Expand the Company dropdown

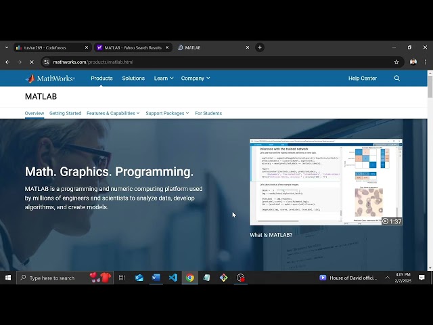click(196, 79)
